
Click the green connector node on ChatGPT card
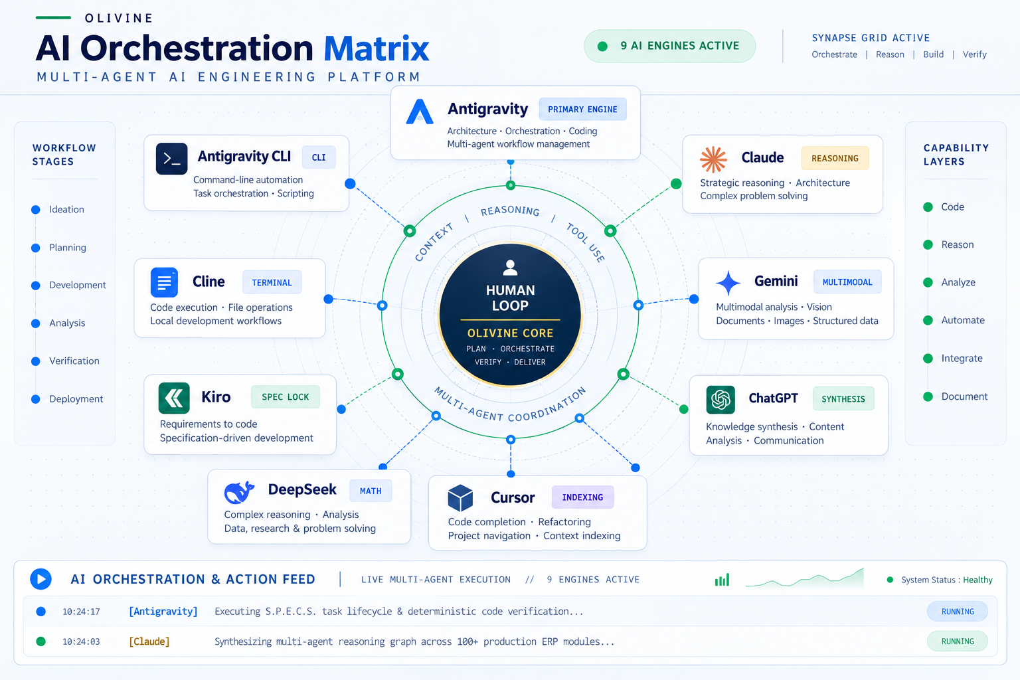pyautogui.click(x=683, y=409)
